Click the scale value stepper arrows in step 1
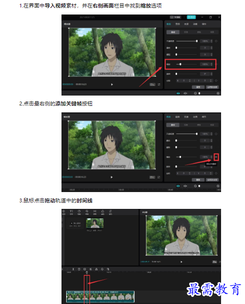 (211, 64)
